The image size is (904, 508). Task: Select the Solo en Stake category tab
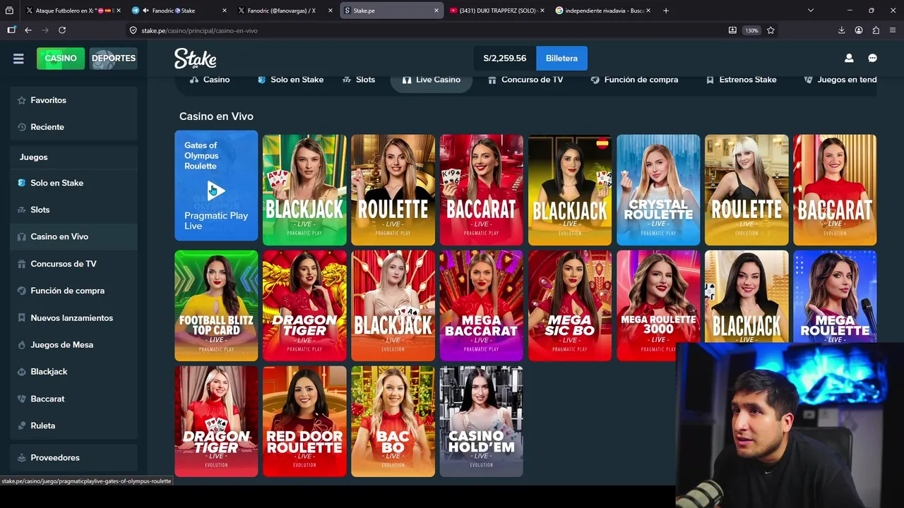click(x=290, y=80)
